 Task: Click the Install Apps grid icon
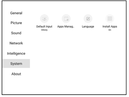click(x=110, y=19)
